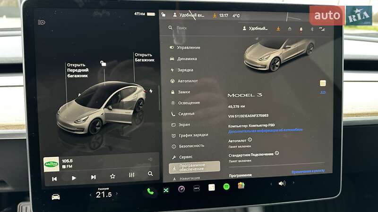Open the three-dots all apps launcher

coord(197,188)
